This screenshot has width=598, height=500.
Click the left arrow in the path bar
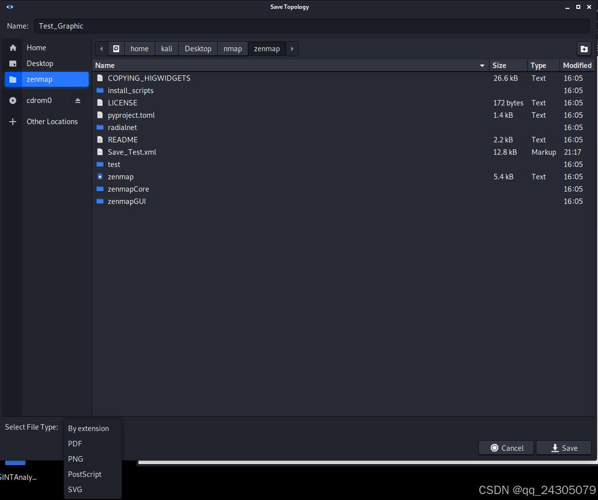pyautogui.click(x=101, y=49)
